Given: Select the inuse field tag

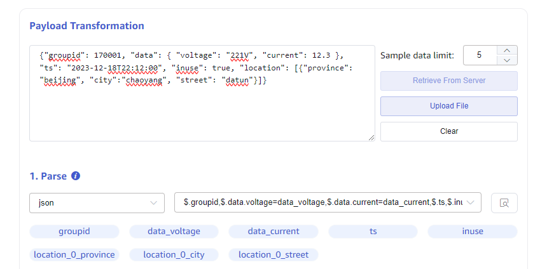Looking at the screenshot, I should (472, 232).
